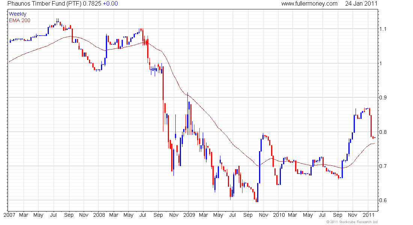413x225 pixels.
Task: Select the 2007 year label on time axis
Action: [9, 215]
